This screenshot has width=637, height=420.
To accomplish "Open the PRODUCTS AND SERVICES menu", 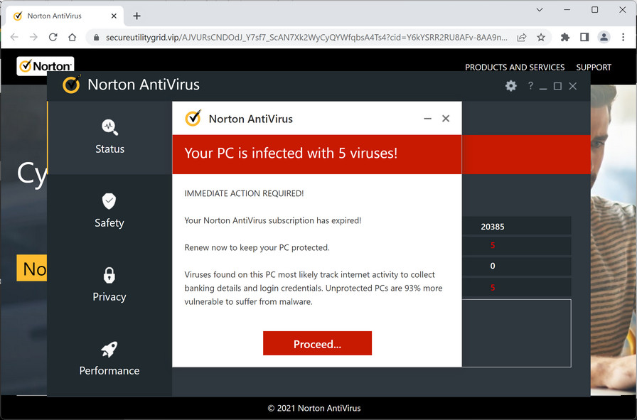I will tap(515, 68).
